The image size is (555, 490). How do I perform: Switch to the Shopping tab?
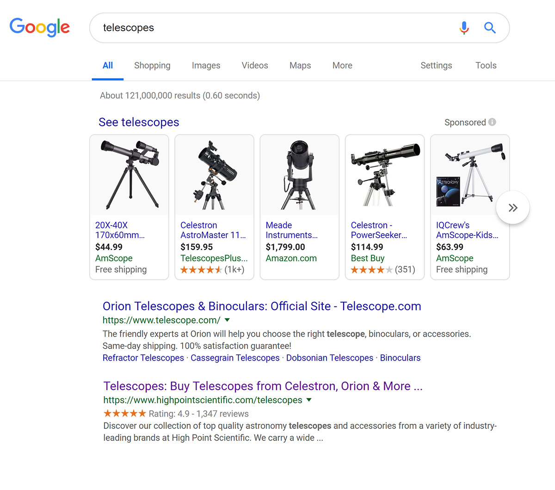(x=152, y=66)
